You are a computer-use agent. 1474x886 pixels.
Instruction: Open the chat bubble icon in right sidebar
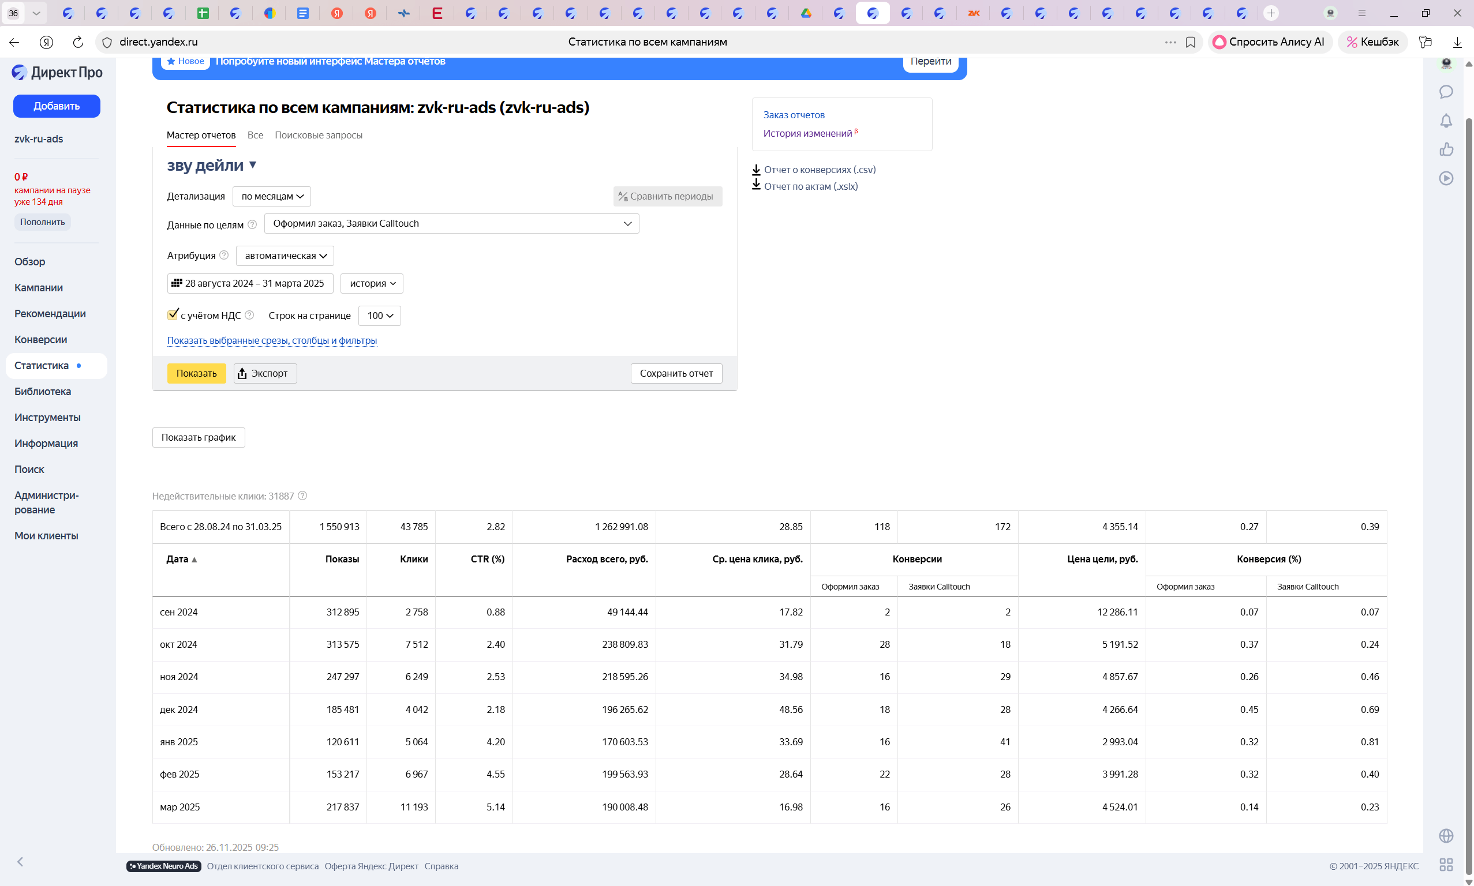click(1445, 92)
